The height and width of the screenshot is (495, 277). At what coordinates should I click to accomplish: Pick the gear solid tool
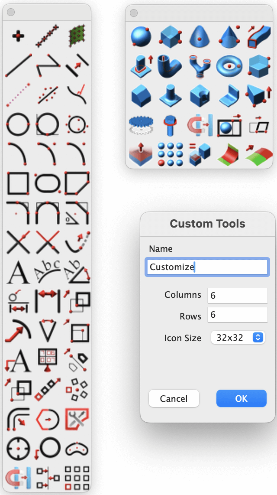point(141,125)
